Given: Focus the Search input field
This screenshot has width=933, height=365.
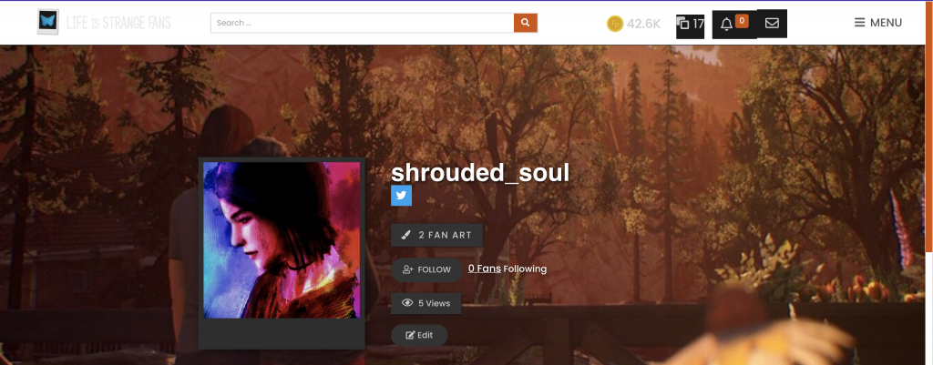Looking at the screenshot, I should pos(363,23).
